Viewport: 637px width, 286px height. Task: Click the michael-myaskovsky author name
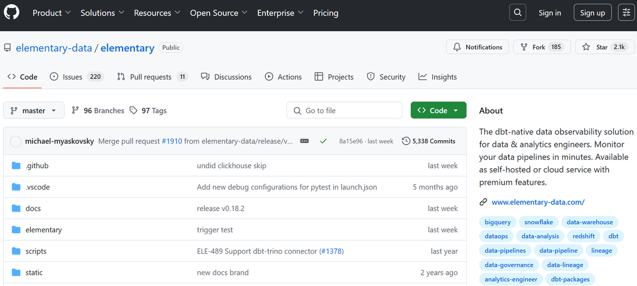(59, 141)
